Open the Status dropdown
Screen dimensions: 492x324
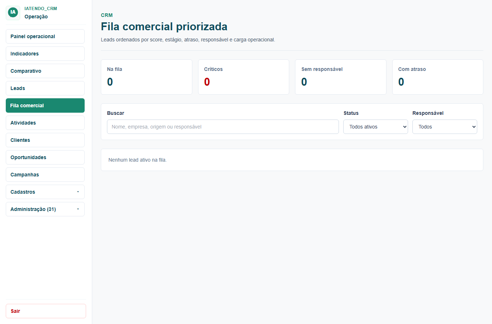(x=375, y=127)
